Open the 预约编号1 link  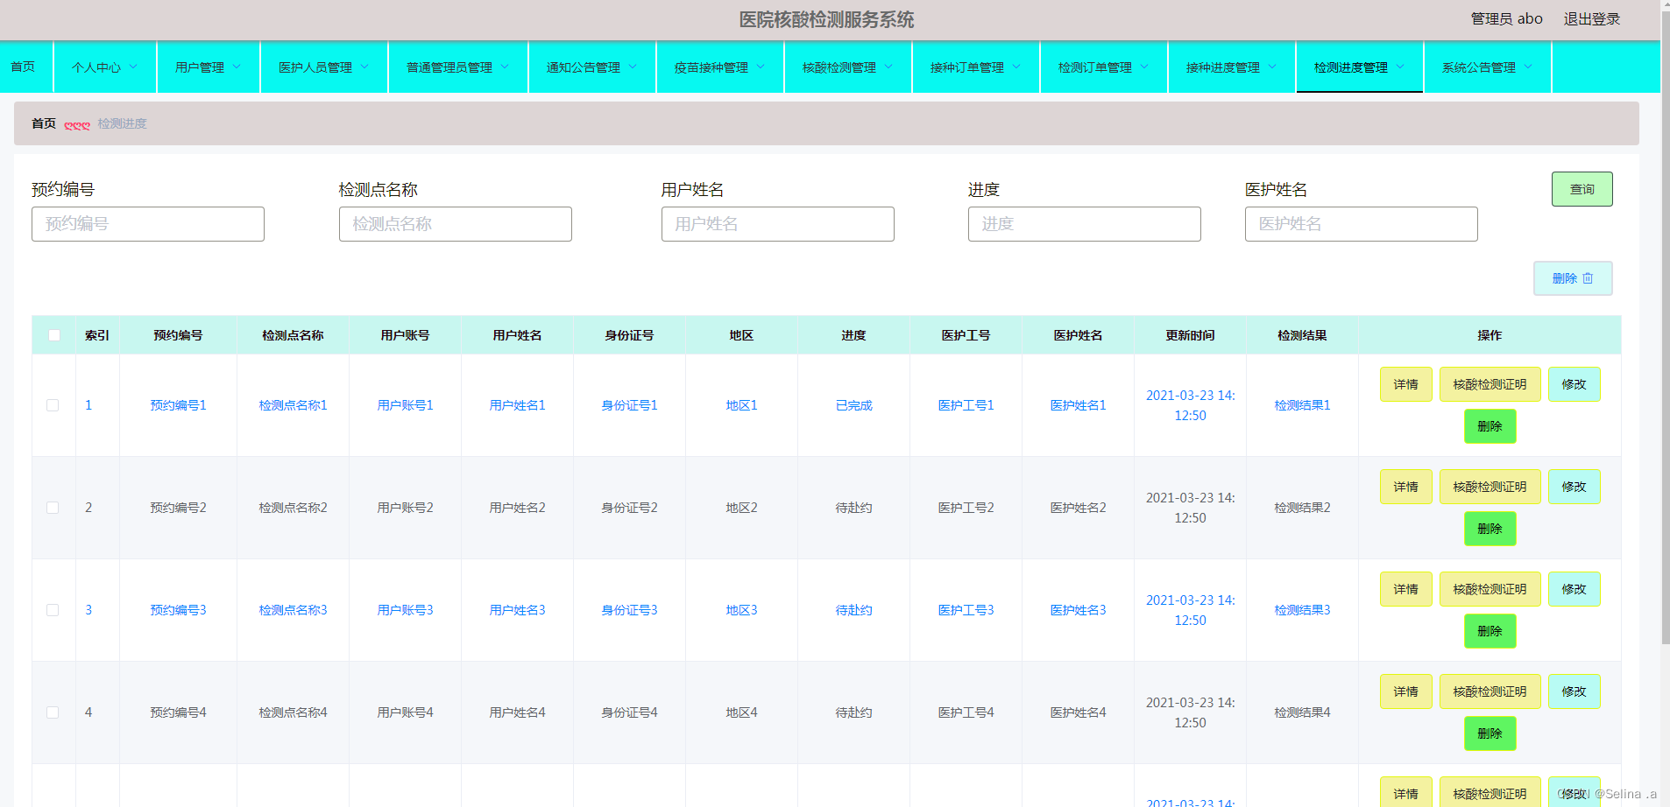178,405
